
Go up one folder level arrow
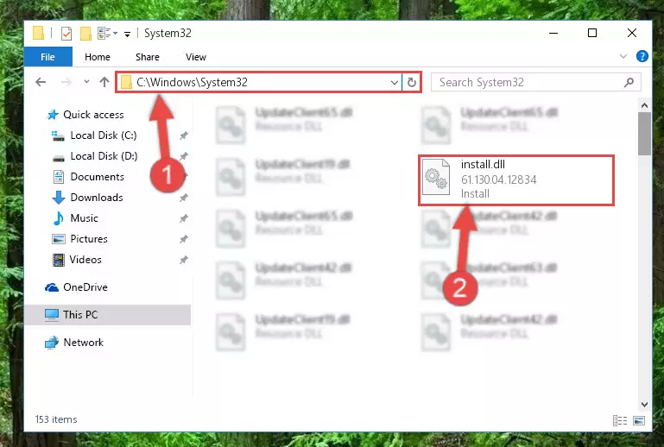coord(104,82)
